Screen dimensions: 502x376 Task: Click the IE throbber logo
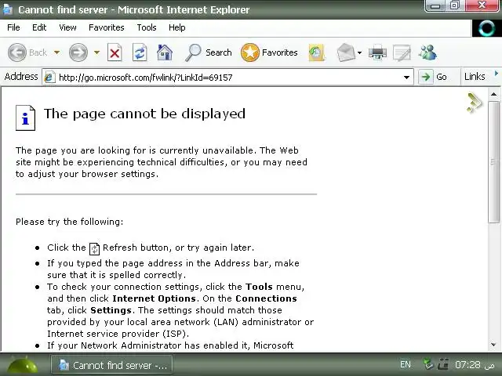point(486,28)
